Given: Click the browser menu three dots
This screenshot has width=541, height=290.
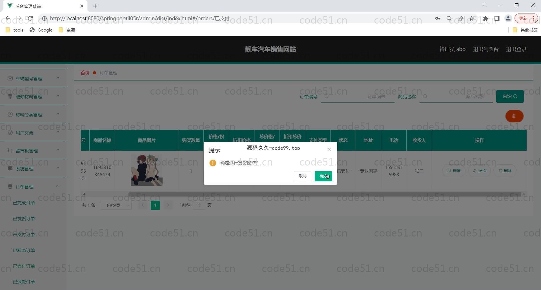Looking at the screenshot, I should coord(533,18).
